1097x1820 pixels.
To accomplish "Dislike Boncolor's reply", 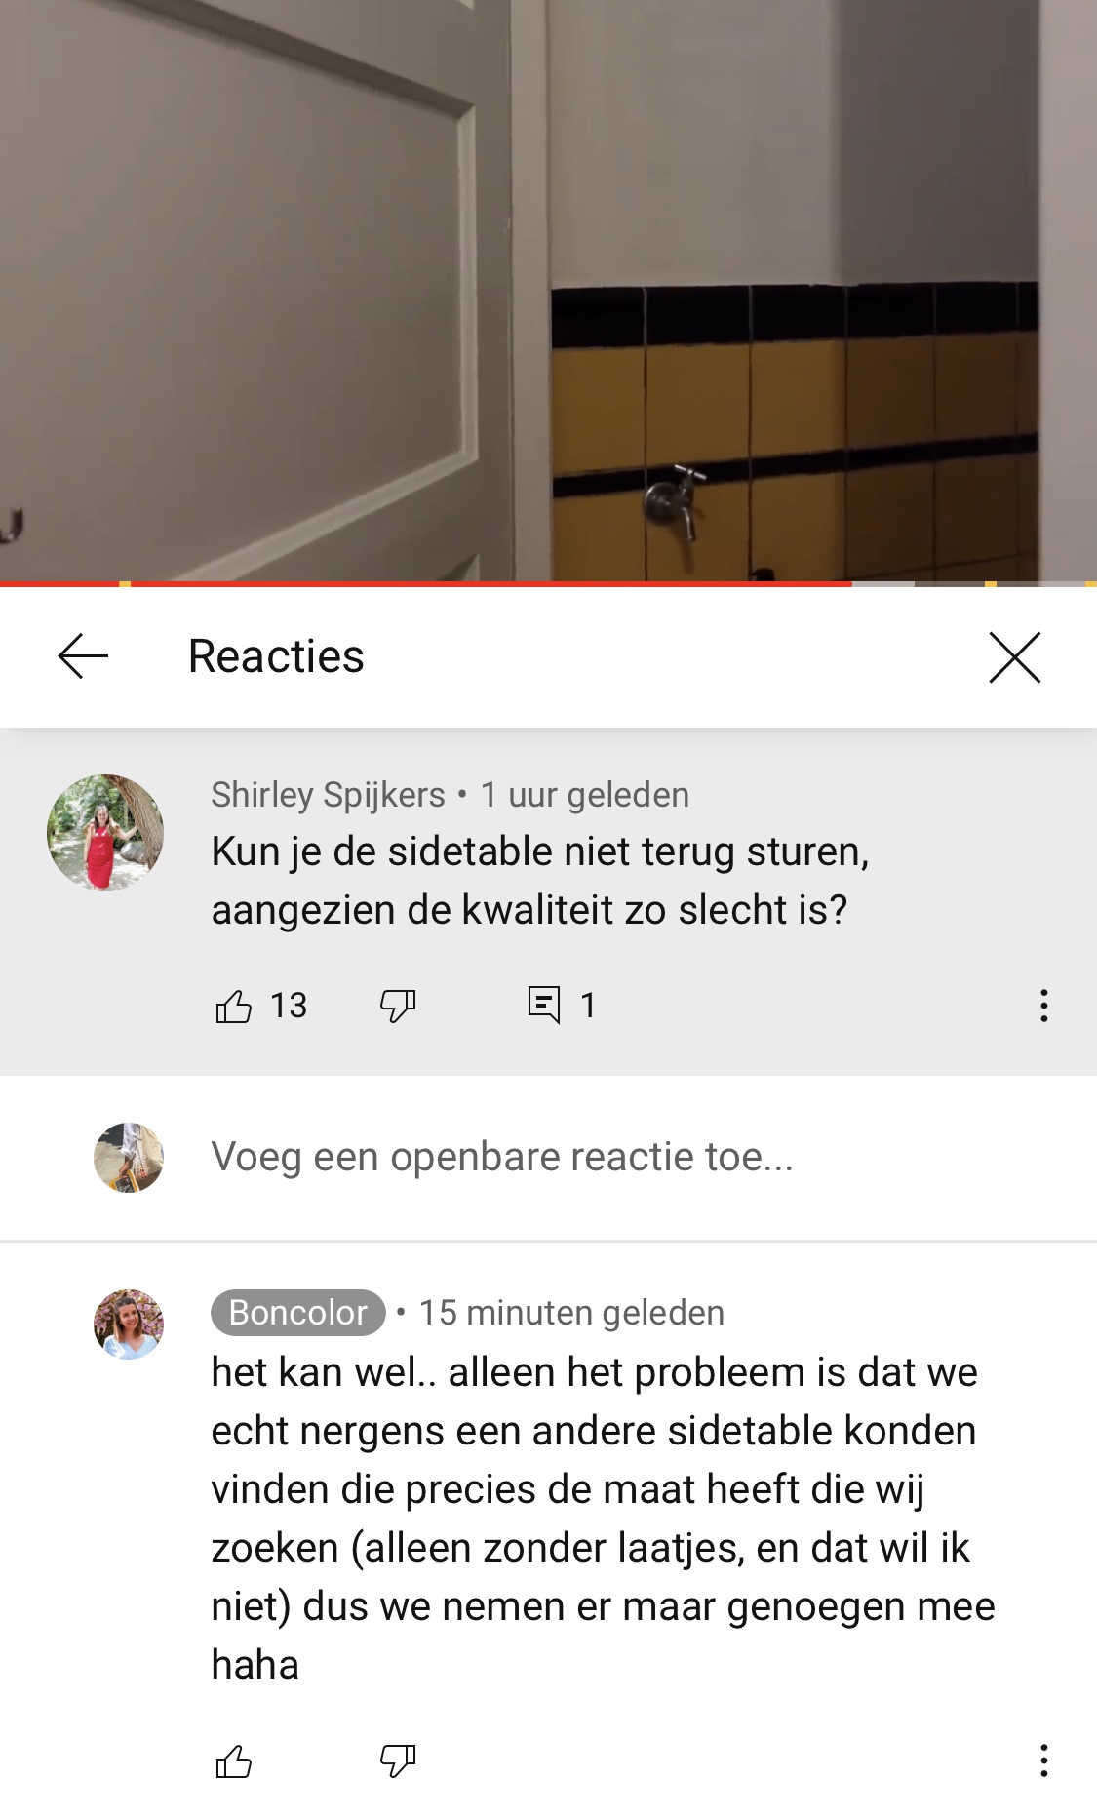I will 398,1761.
